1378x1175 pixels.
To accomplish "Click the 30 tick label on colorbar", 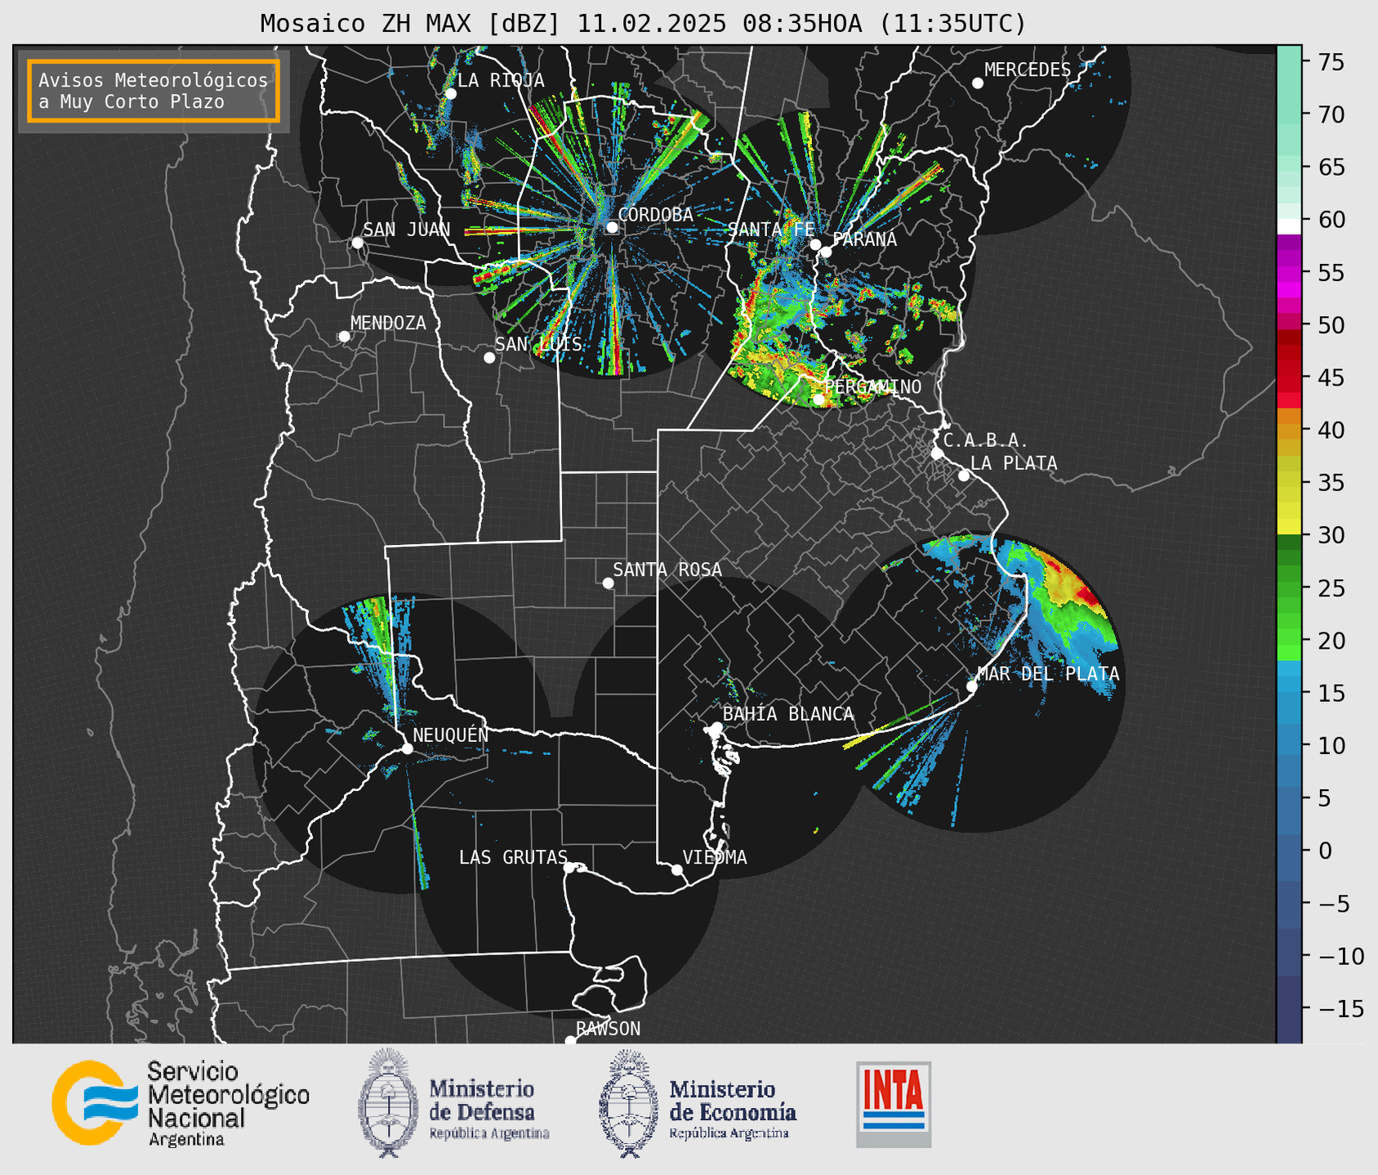I will click(x=1331, y=535).
